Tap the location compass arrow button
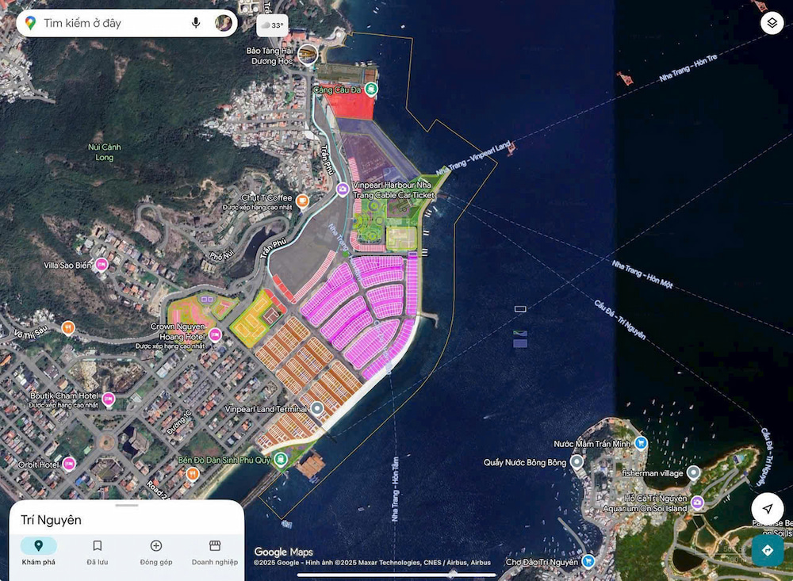Screen dimensions: 793x581 pos(767,508)
